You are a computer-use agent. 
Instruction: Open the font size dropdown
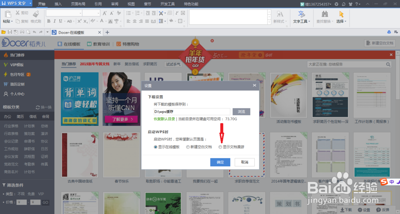(x=98, y=13)
